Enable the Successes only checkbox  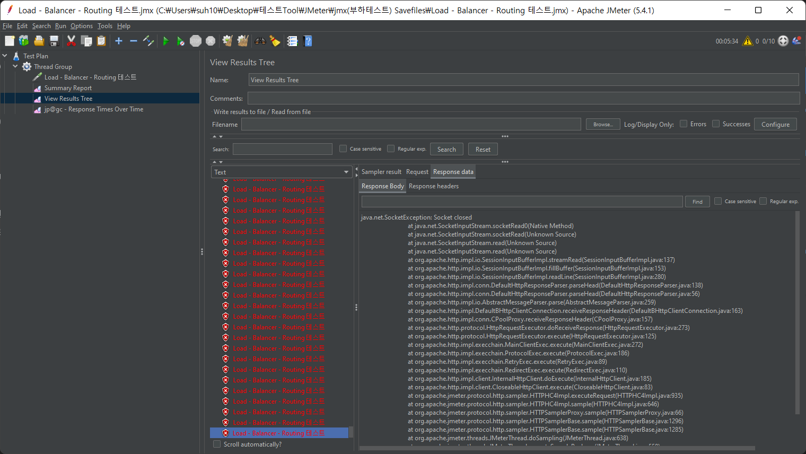[x=716, y=124]
